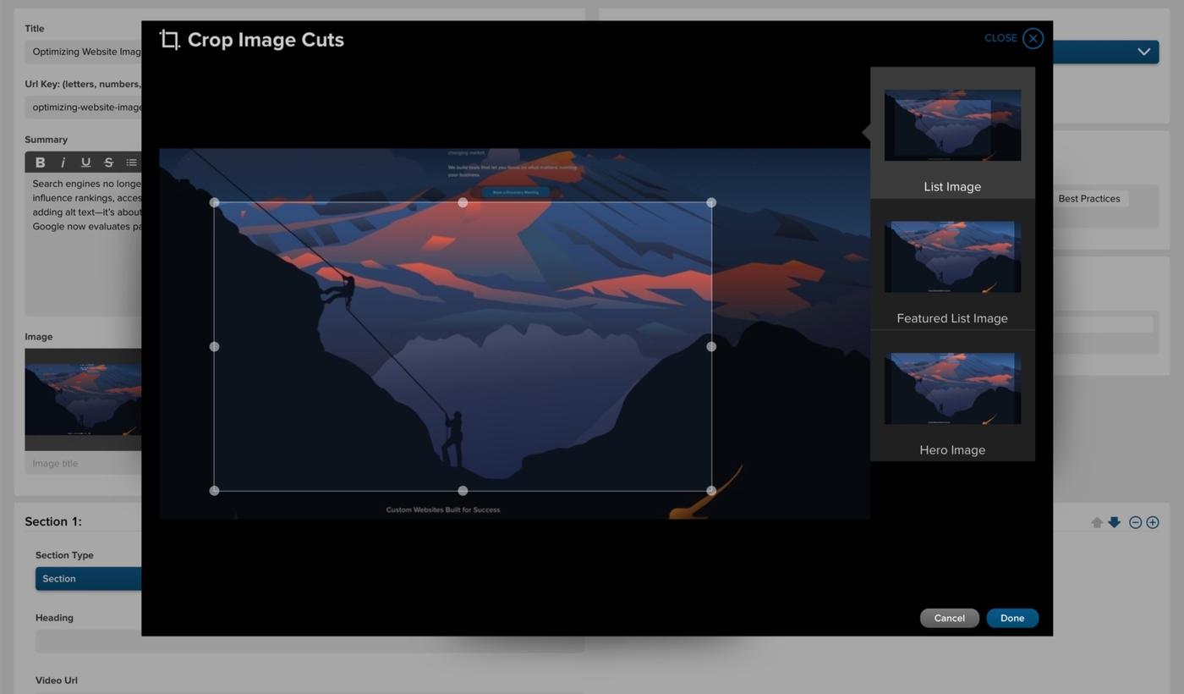Toggle italic formatting in Summary toolbar
Screen dimensions: 1184x694
(x=63, y=162)
